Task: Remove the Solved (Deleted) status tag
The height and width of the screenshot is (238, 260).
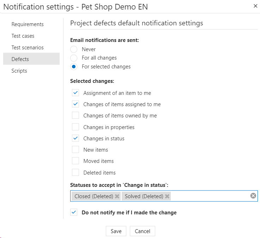Action: coord(167,196)
